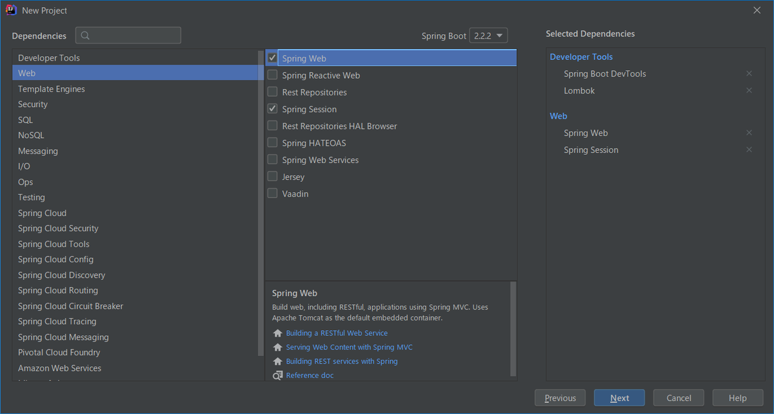Viewport: 774px width, 414px height.
Task: Select Spring Cloud Circuit Breaker category
Action: click(x=135, y=306)
